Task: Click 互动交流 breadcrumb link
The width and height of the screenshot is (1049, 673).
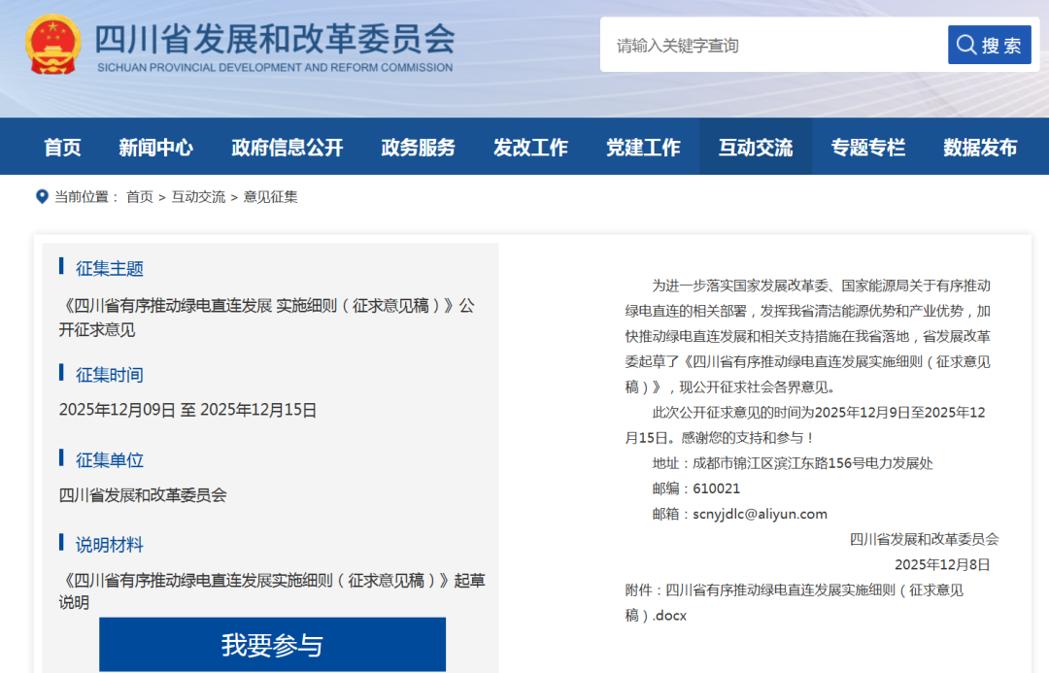Action: 198,196
